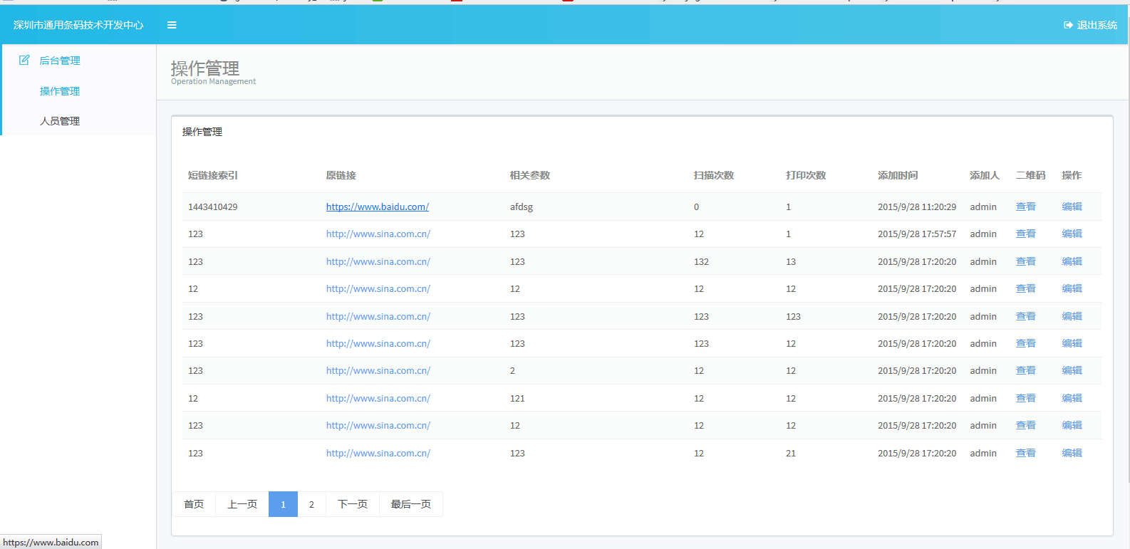This screenshot has height=549, width=1130.
Task: Open 人员管理 in the sidebar
Action: tap(60, 121)
